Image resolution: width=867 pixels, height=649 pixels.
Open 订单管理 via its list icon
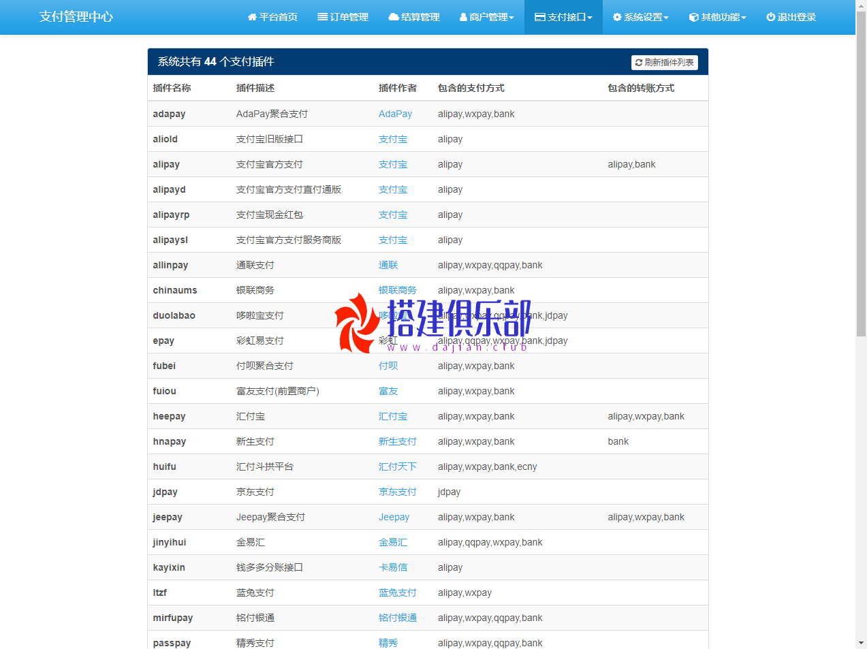tap(322, 17)
